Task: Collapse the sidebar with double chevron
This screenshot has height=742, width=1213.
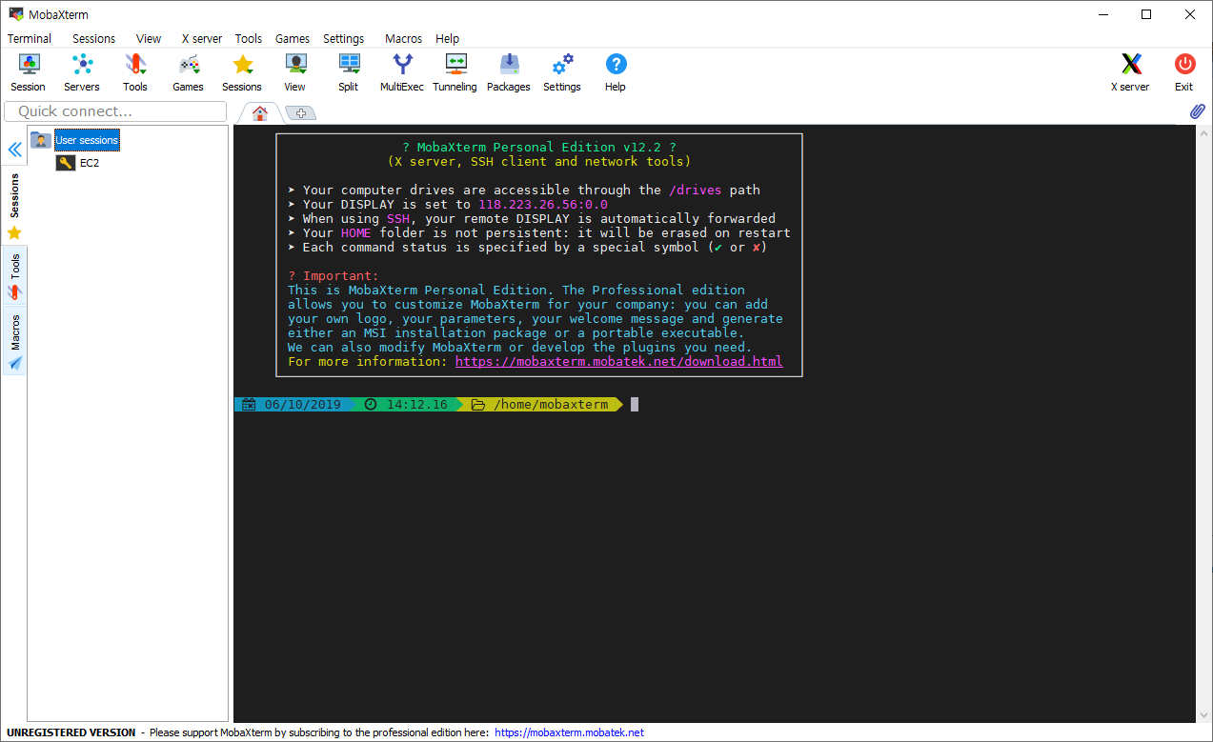Action: point(14,150)
